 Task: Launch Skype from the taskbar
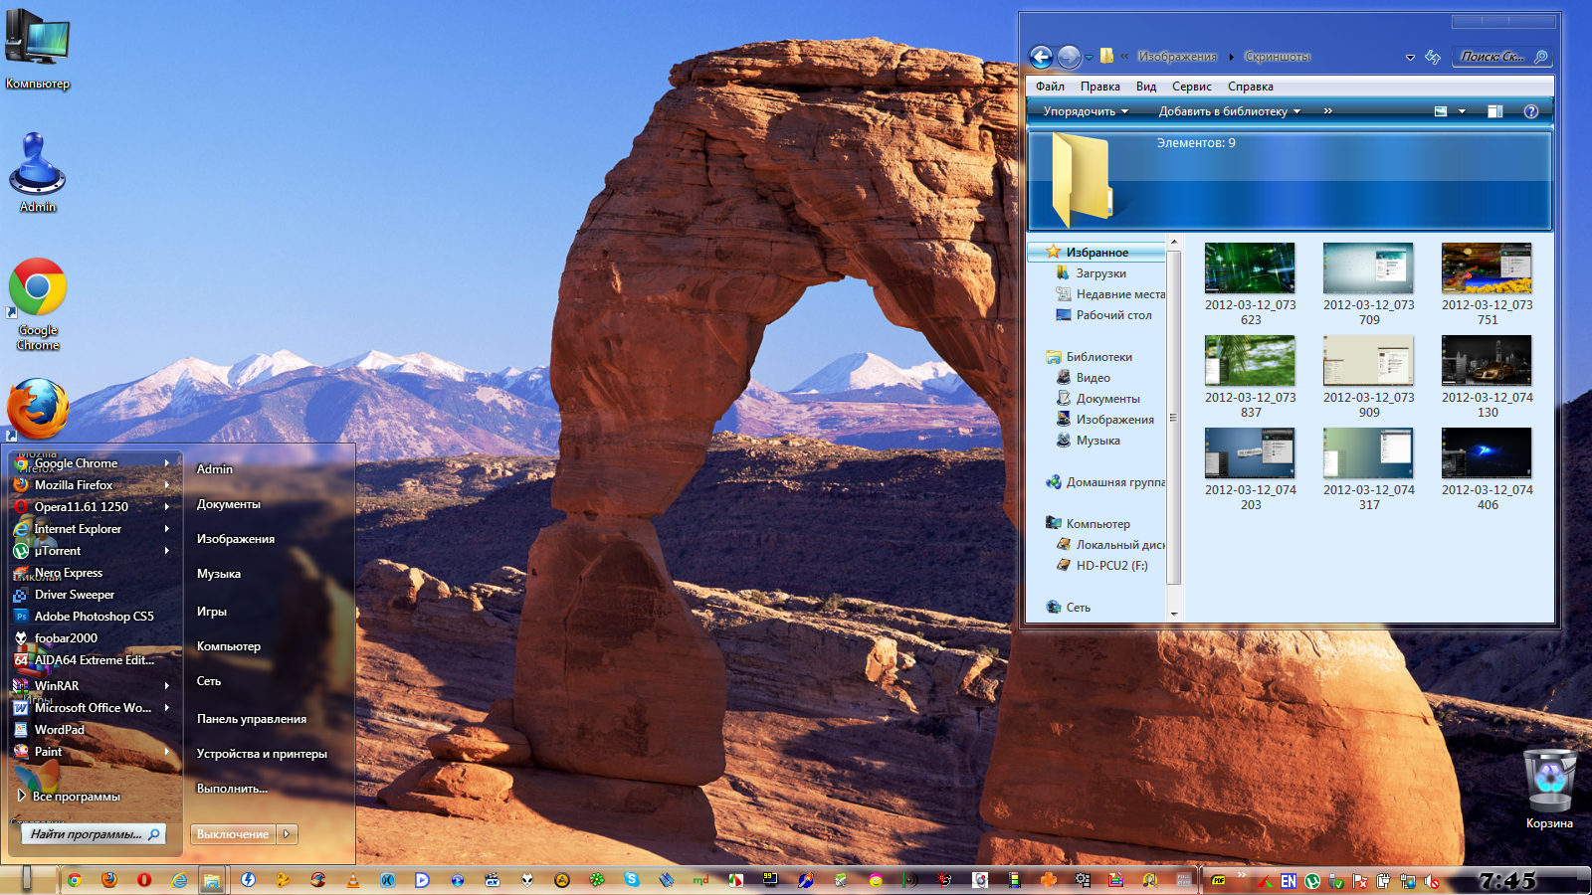coord(632,879)
